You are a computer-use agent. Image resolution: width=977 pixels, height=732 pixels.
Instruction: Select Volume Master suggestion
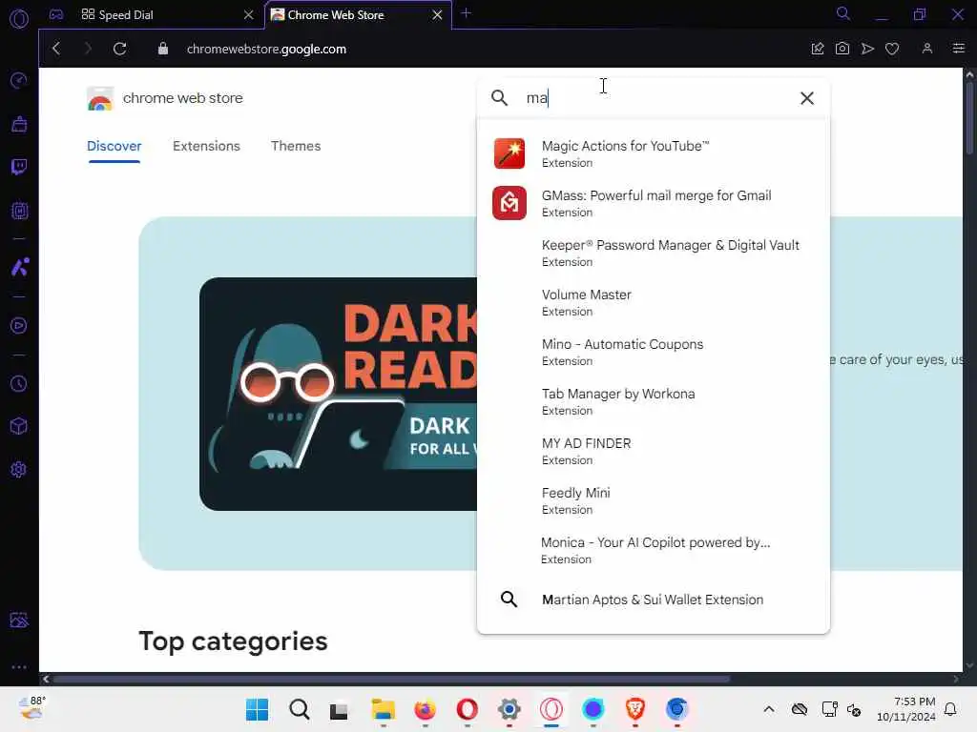pos(653,302)
